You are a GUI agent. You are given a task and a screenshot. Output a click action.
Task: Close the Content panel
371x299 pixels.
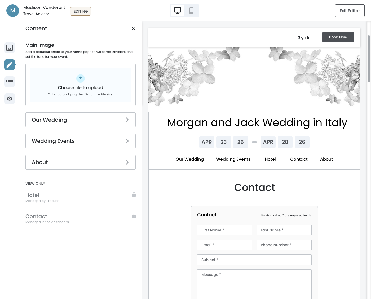pos(134,29)
